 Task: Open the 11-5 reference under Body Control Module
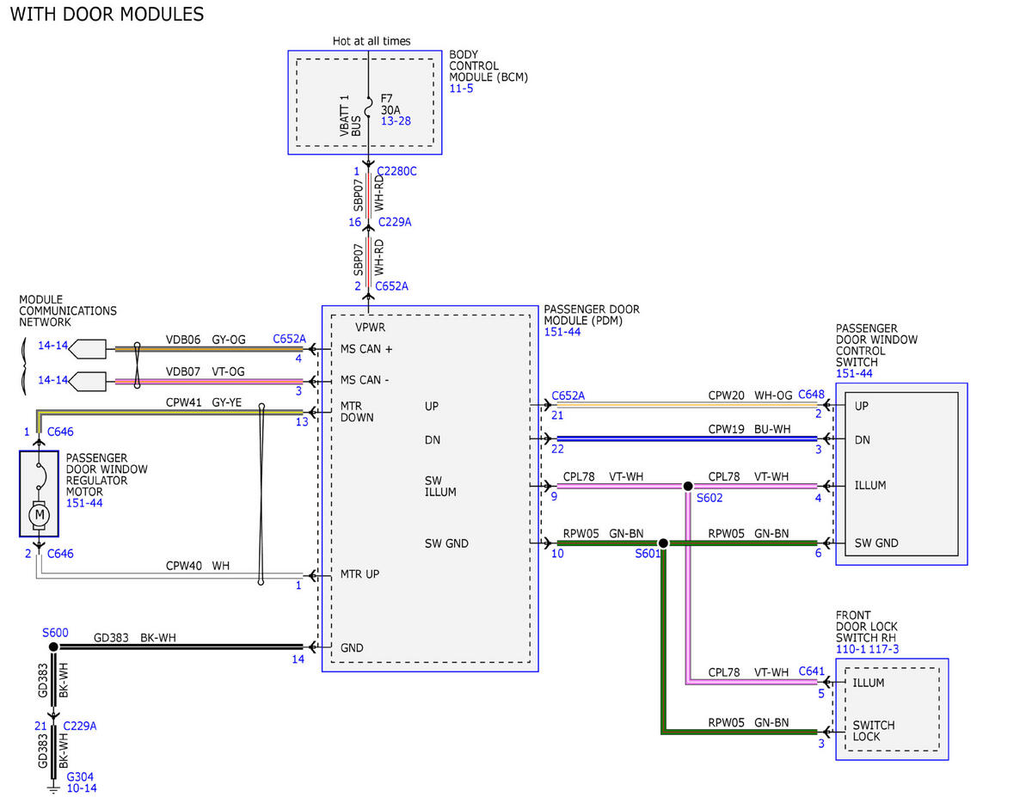pyautogui.click(x=461, y=89)
